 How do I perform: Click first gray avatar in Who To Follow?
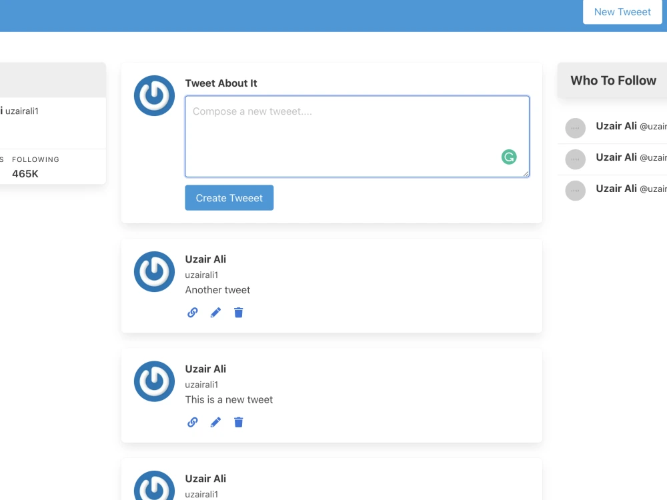tap(575, 128)
